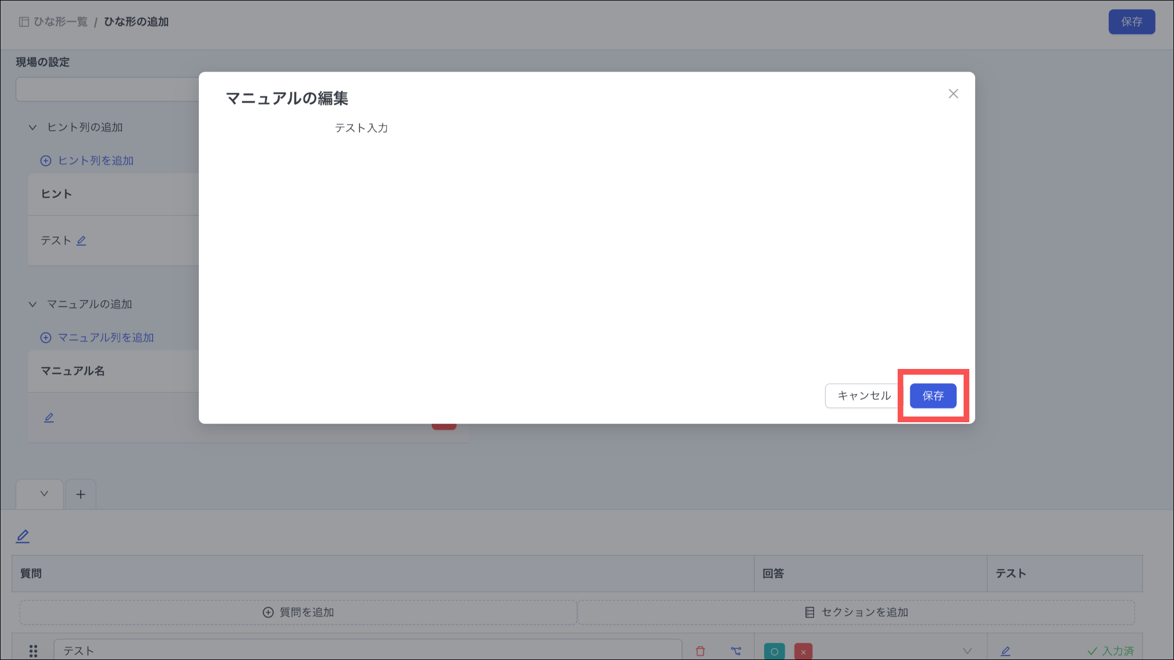Click the edit pencil in the テスト answer column
This screenshot has width=1174, height=660.
[1005, 651]
